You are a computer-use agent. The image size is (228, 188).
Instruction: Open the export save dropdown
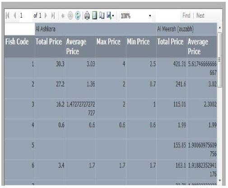pos(110,16)
